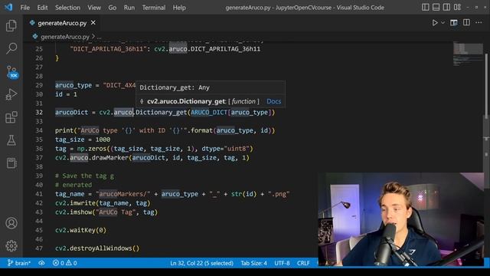This screenshot has height=276, width=490.
Task: Open the Manage settings gear
Action: coord(11,246)
